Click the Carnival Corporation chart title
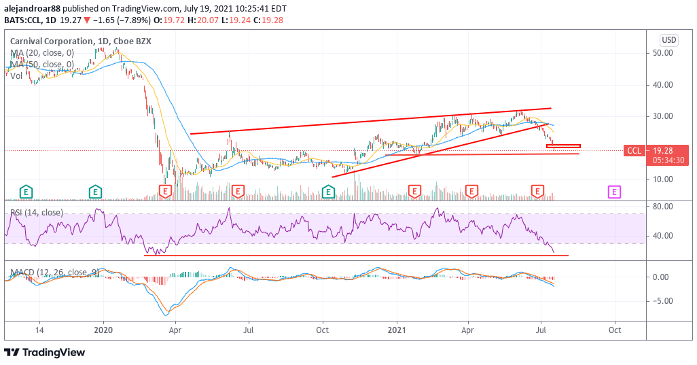Image resolution: width=697 pixels, height=365 pixels. pos(80,41)
